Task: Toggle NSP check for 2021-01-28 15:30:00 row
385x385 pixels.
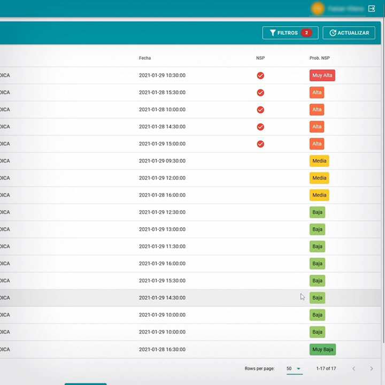Action: click(x=260, y=93)
